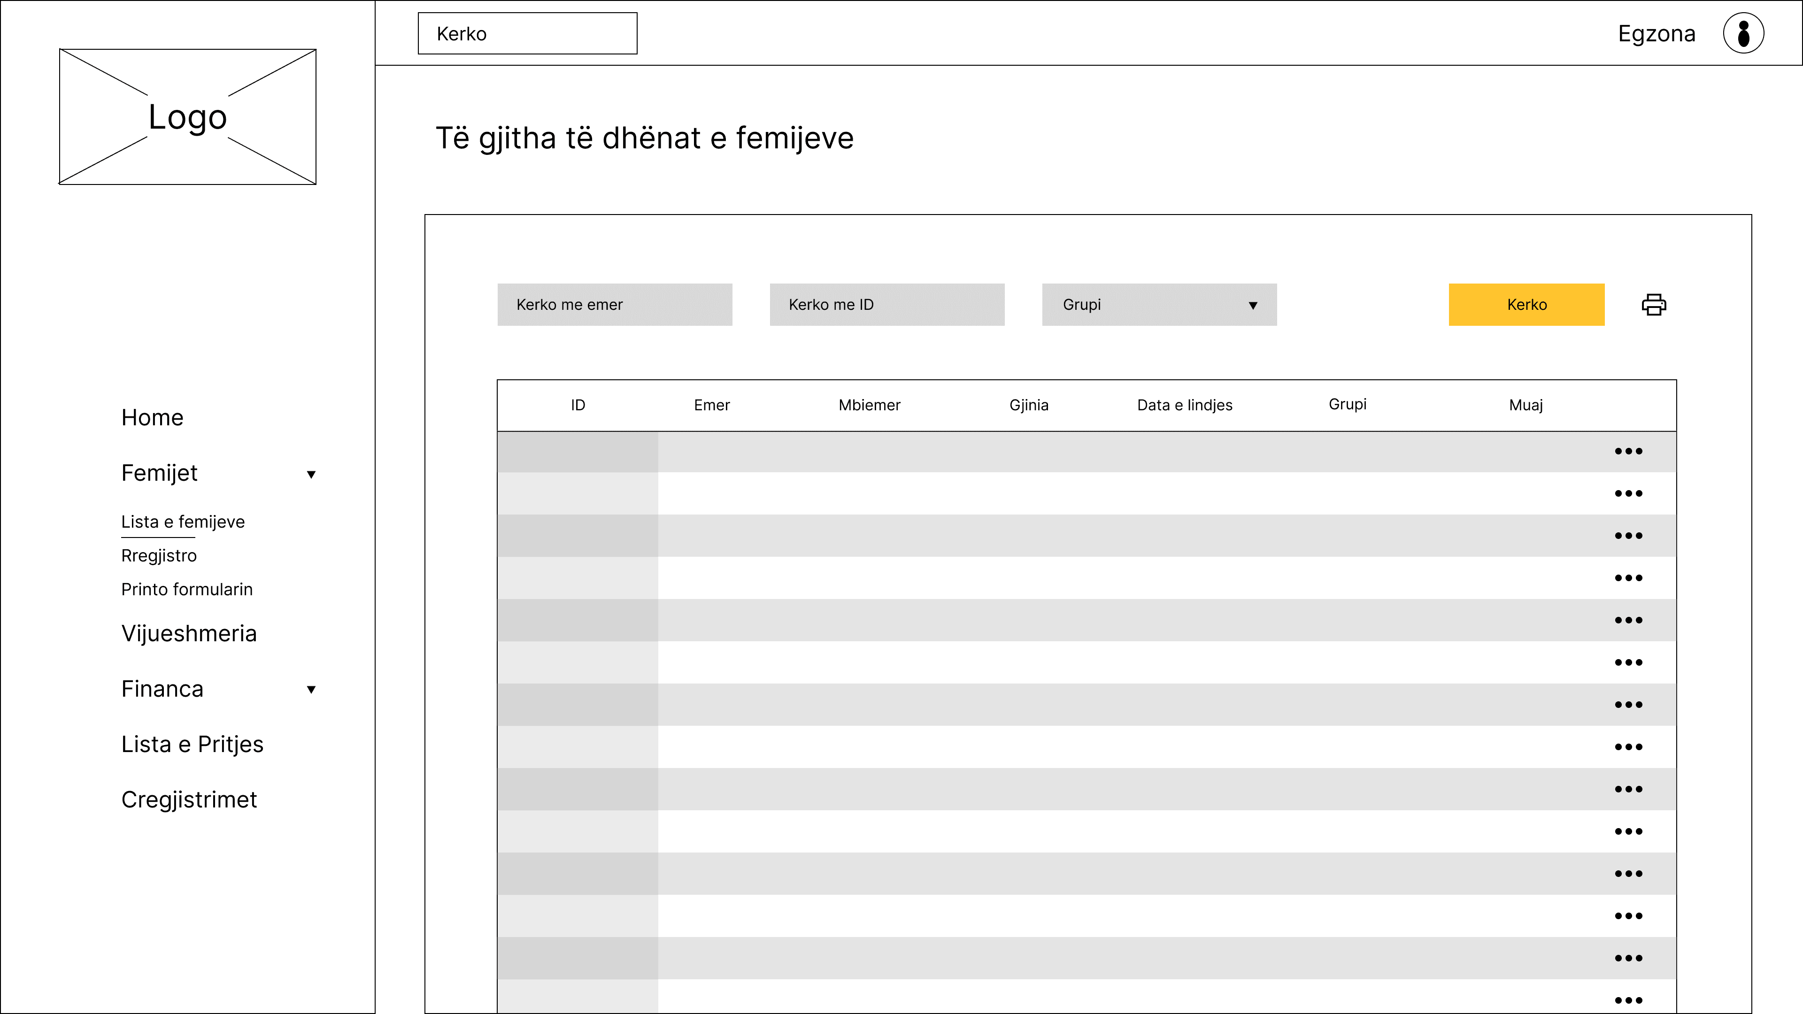This screenshot has width=1803, height=1014.
Task: Open the three-dot menu of the third table row
Action: click(x=1628, y=536)
